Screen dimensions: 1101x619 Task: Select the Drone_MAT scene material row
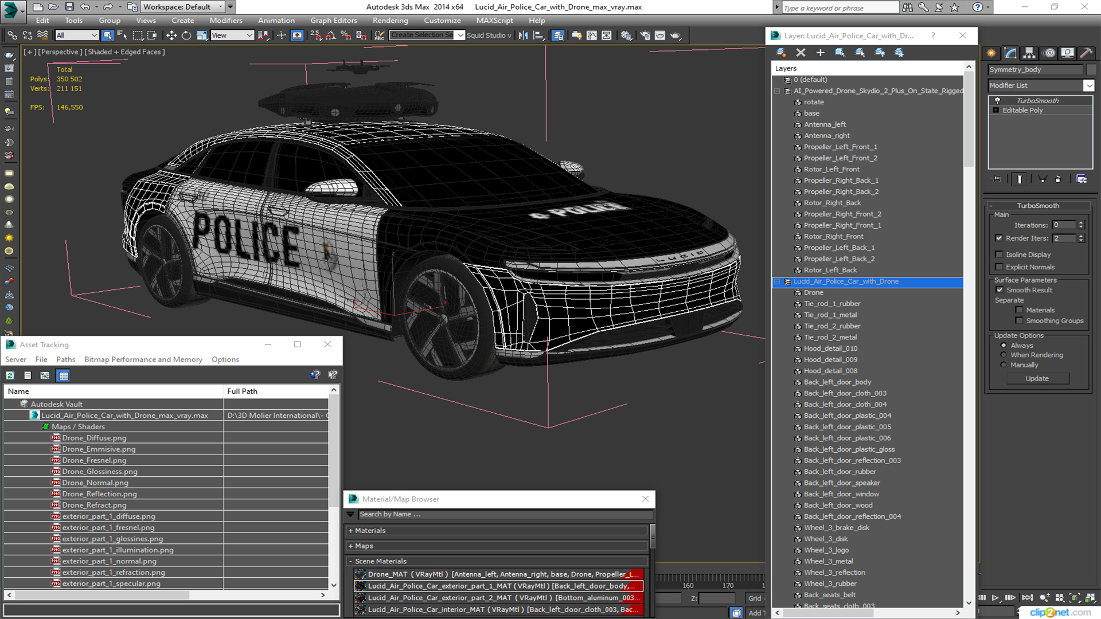[x=498, y=574]
